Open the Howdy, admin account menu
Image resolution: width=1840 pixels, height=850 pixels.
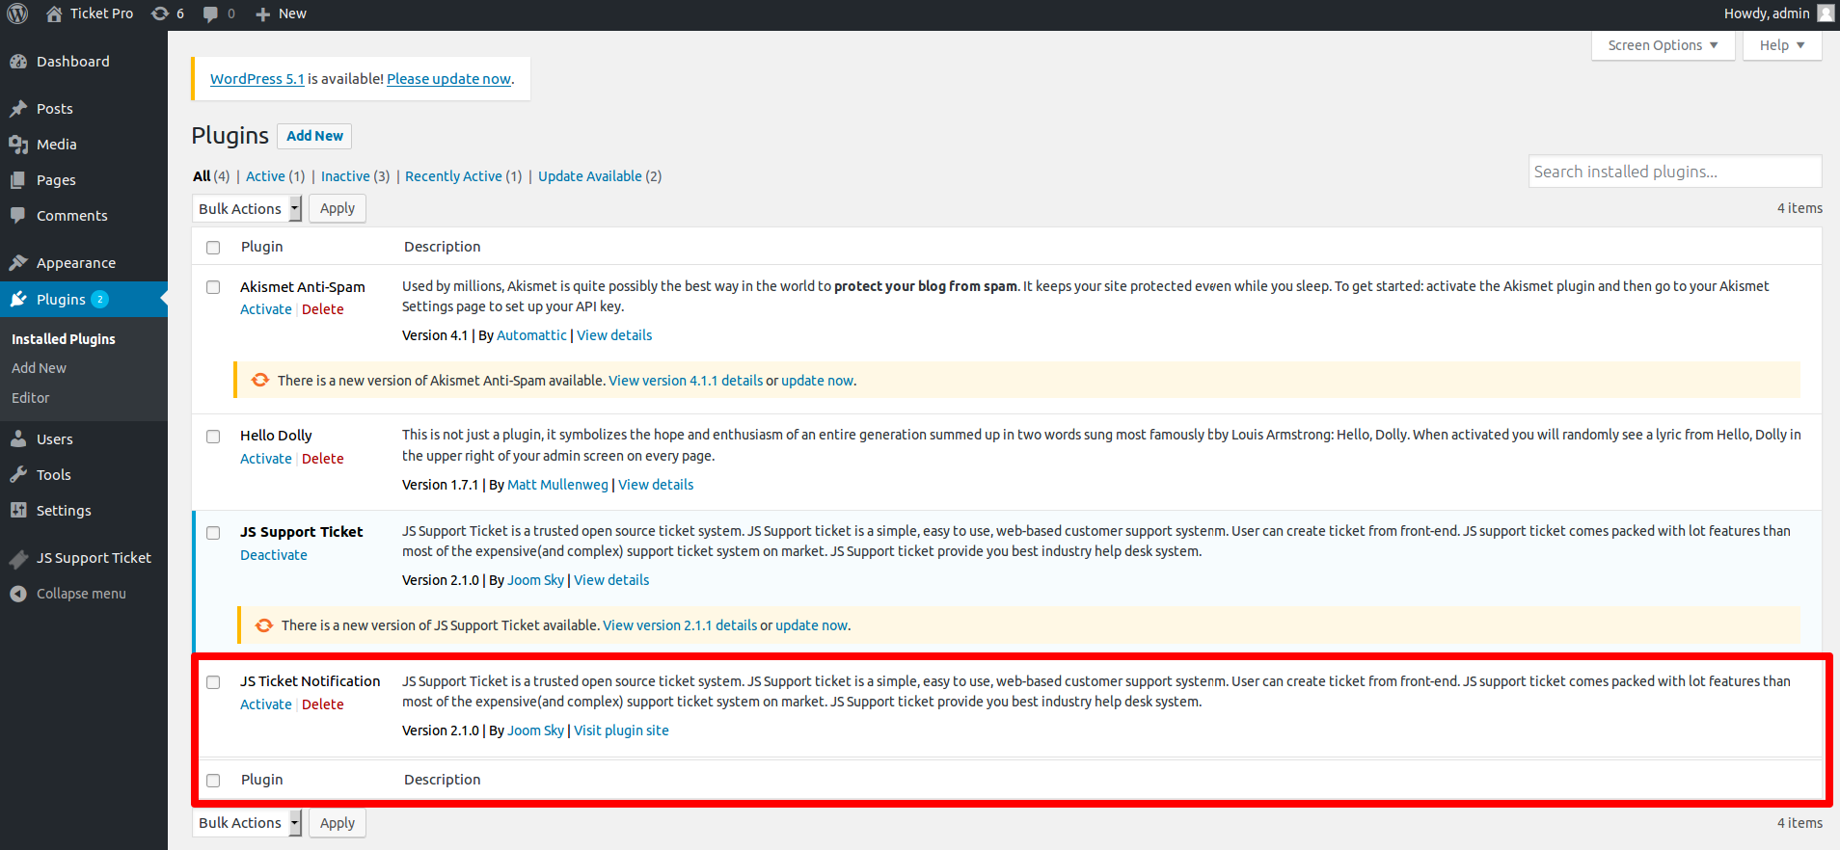click(x=1778, y=13)
